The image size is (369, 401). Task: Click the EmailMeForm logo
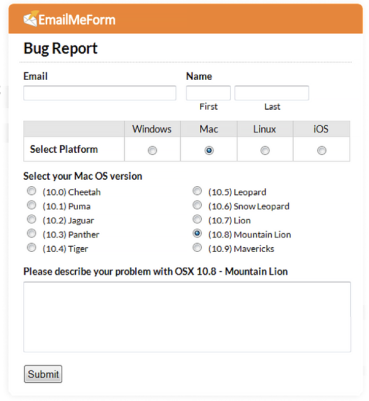(70, 19)
